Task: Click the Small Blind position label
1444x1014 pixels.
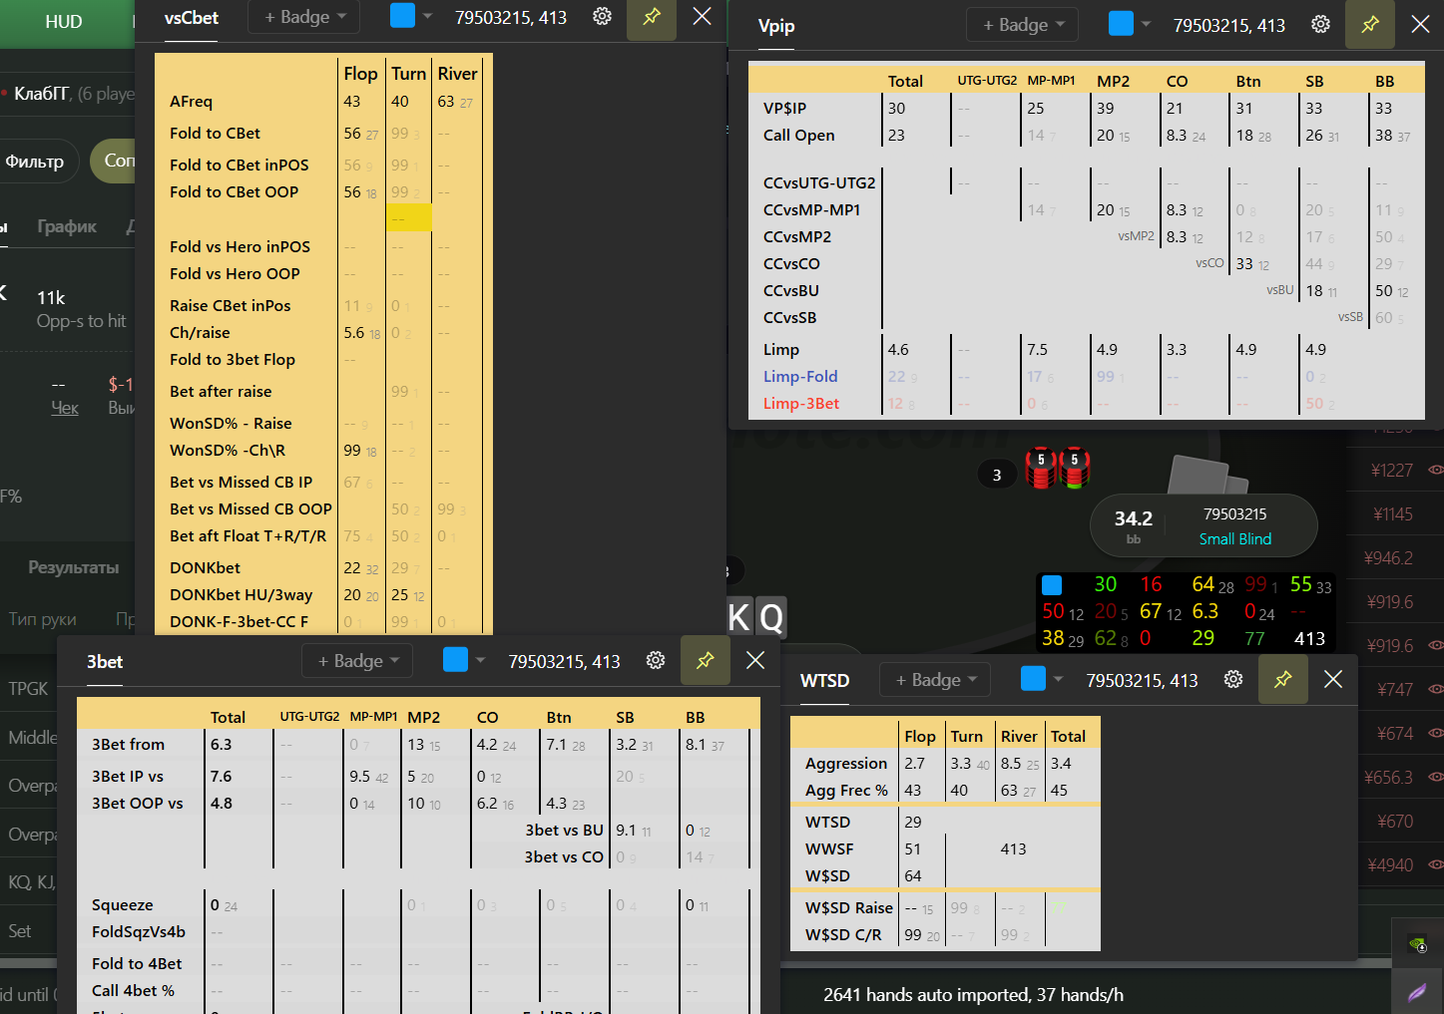Action: click(1235, 538)
